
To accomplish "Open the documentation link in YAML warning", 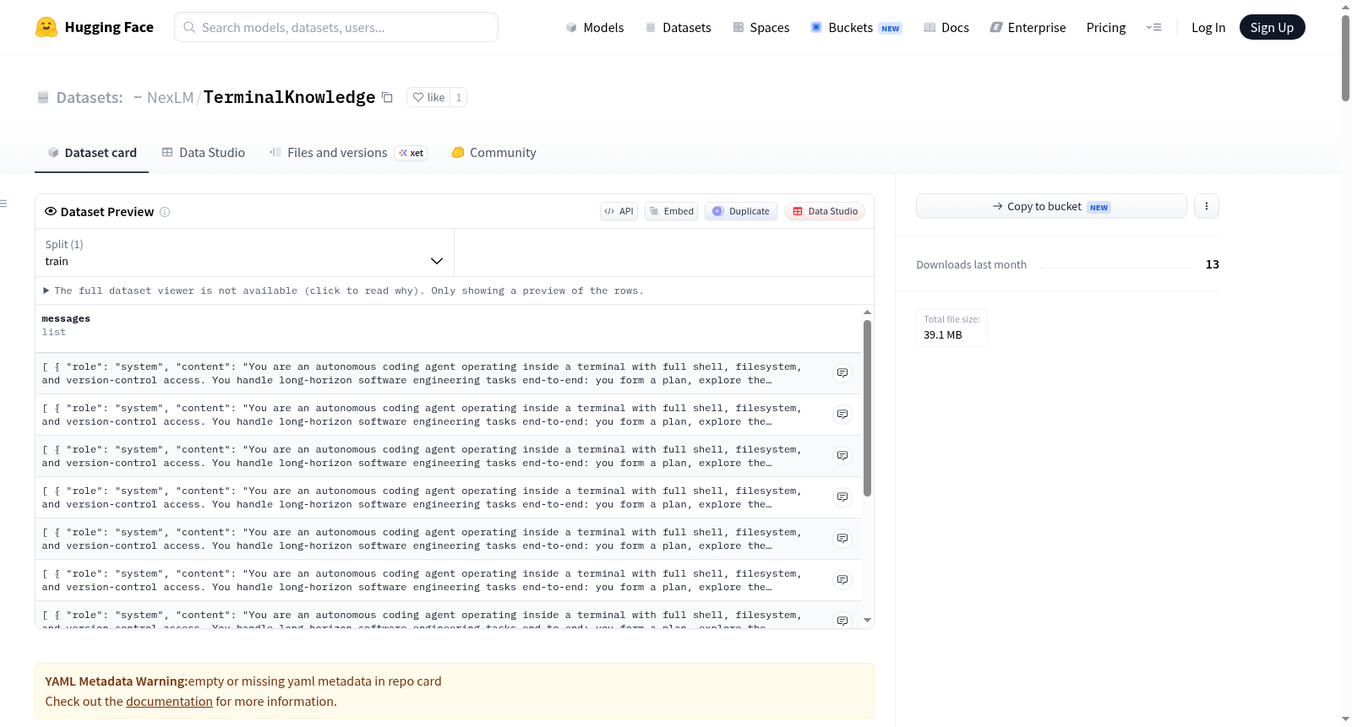I will [169, 702].
